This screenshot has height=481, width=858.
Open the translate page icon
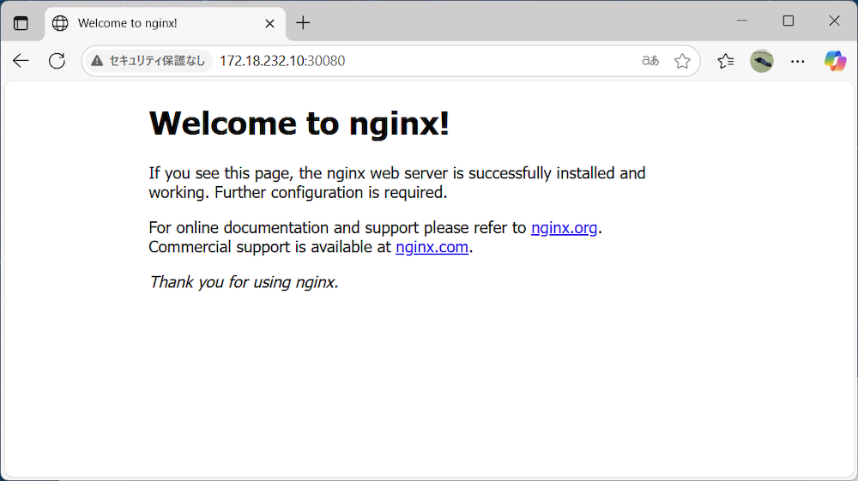tap(650, 61)
